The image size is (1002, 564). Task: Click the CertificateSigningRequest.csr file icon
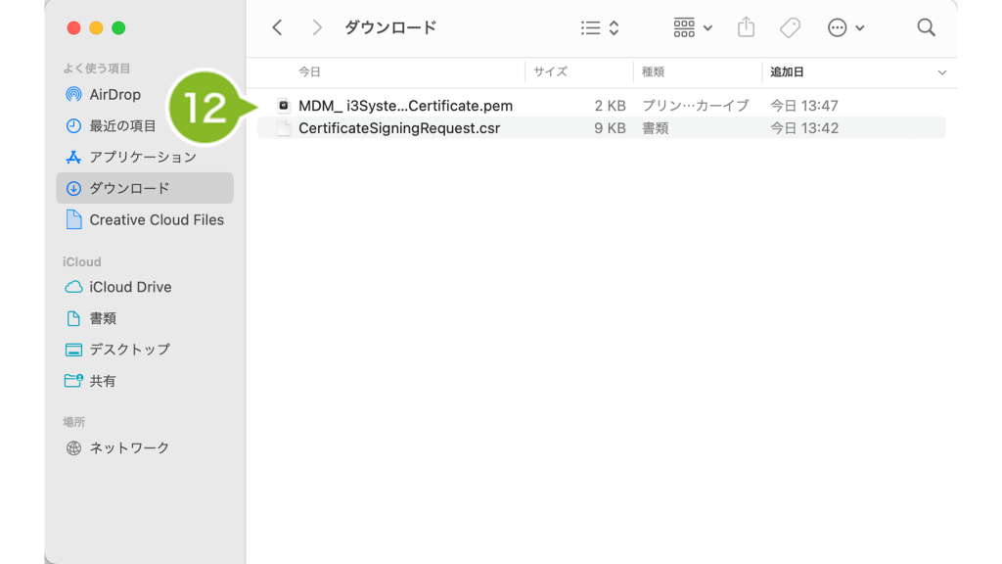pyautogui.click(x=284, y=128)
